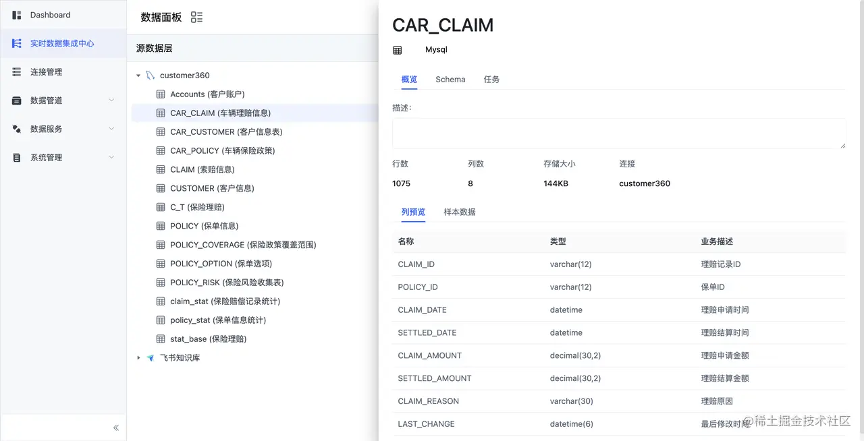The image size is (864, 441).
Task: Click table icon next to POLICY_RISK
Action: 161,283
